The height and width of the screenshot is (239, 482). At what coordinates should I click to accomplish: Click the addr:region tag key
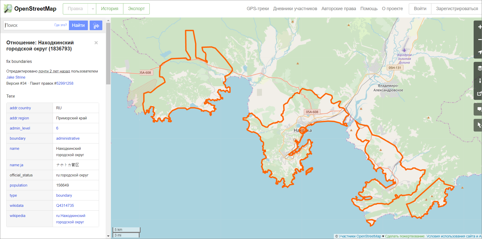coord(19,118)
